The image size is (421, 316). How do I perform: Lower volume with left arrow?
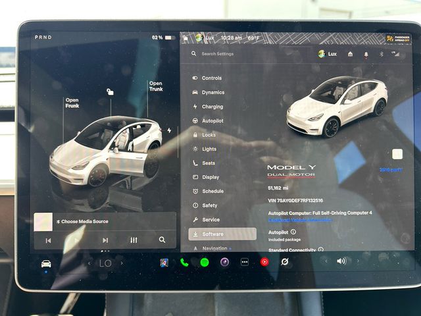326,261
